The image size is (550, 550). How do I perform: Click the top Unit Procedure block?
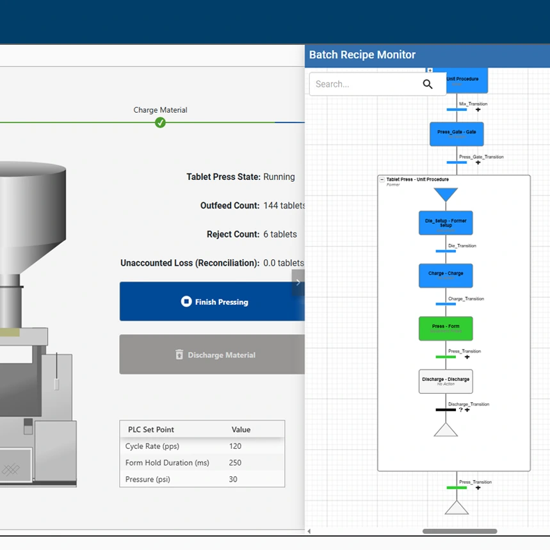click(467, 81)
